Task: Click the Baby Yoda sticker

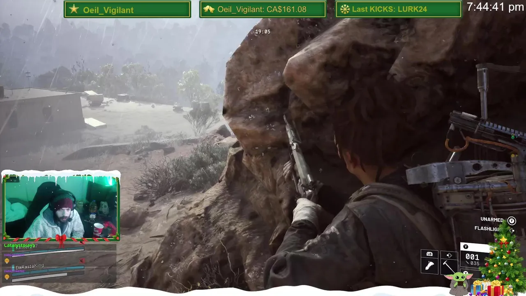Action: click(x=459, y=284)
